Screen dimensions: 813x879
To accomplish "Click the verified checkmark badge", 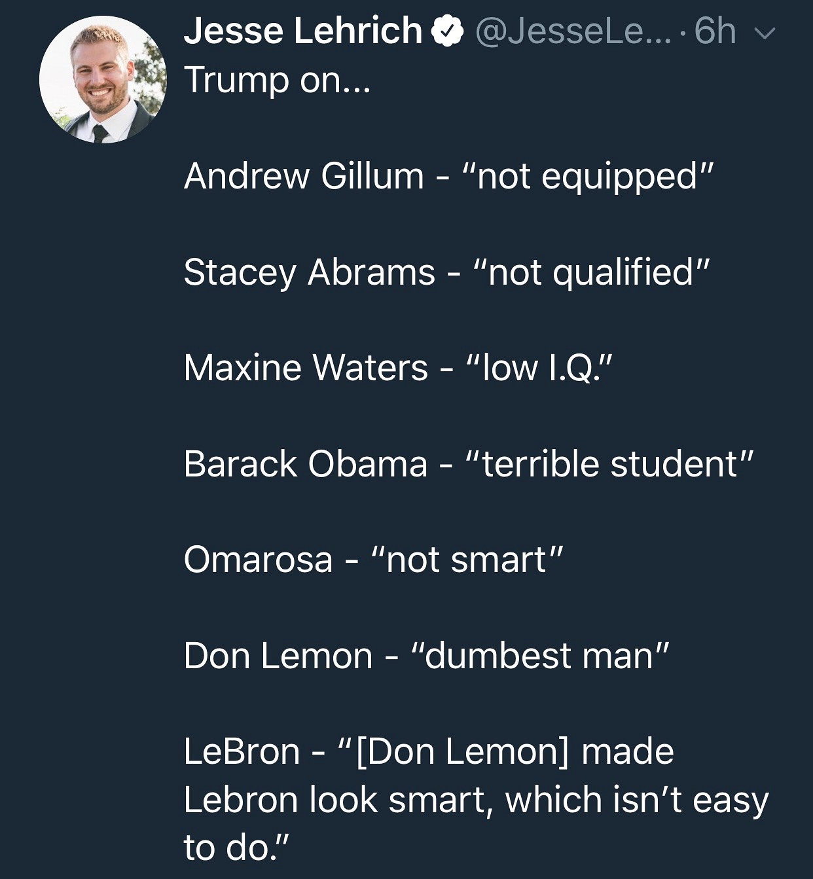I will tap(447, 32).
